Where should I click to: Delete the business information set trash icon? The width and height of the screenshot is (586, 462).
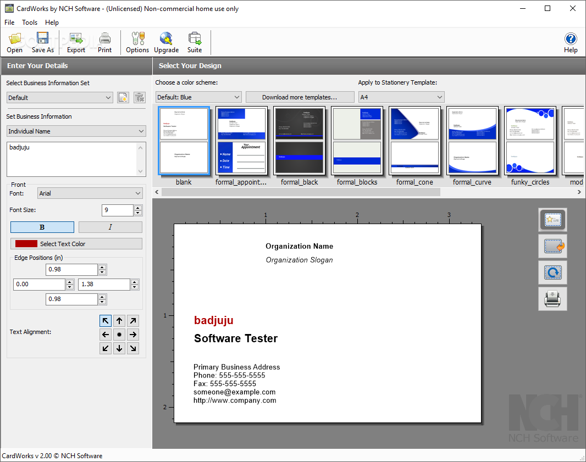coord(140,97)
